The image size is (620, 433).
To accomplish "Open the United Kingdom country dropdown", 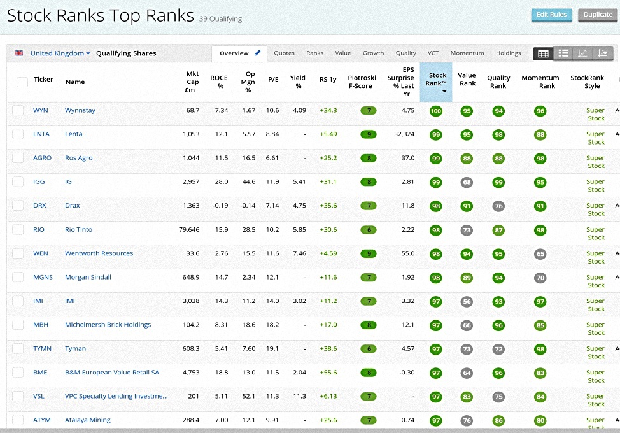I will [60, 53].
